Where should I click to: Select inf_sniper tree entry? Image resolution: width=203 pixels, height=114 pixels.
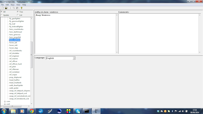point(13,75)
